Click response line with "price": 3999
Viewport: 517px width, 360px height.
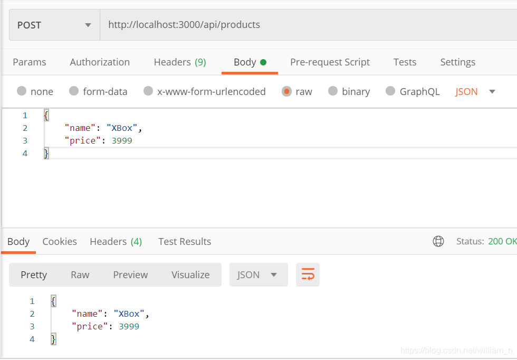[106, 326]
